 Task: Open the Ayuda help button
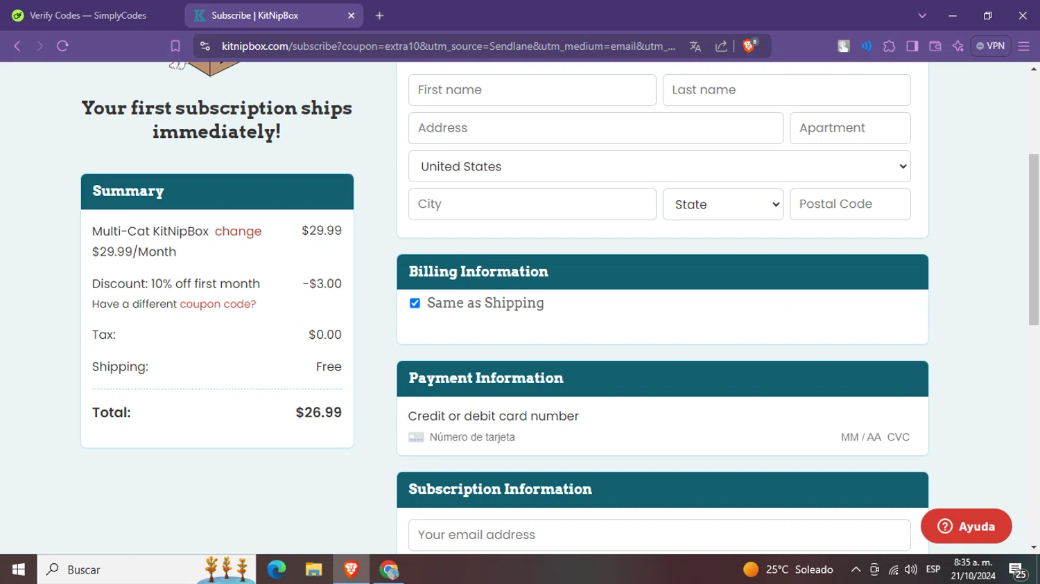point(966,527)
